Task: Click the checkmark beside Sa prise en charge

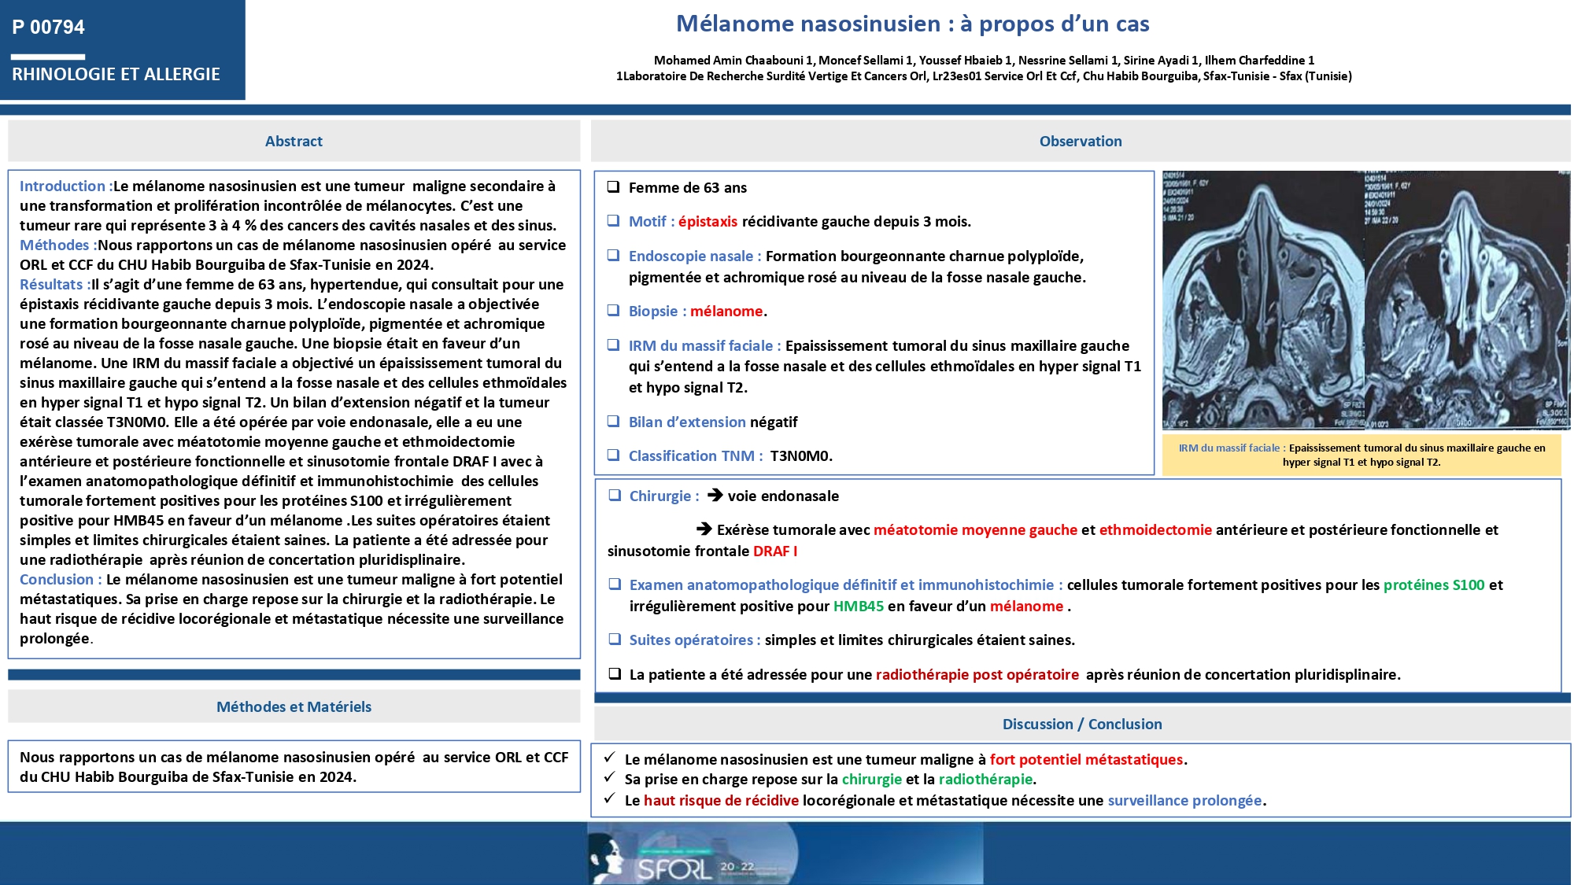Action: pyautogui.click(x=609, y=778)
